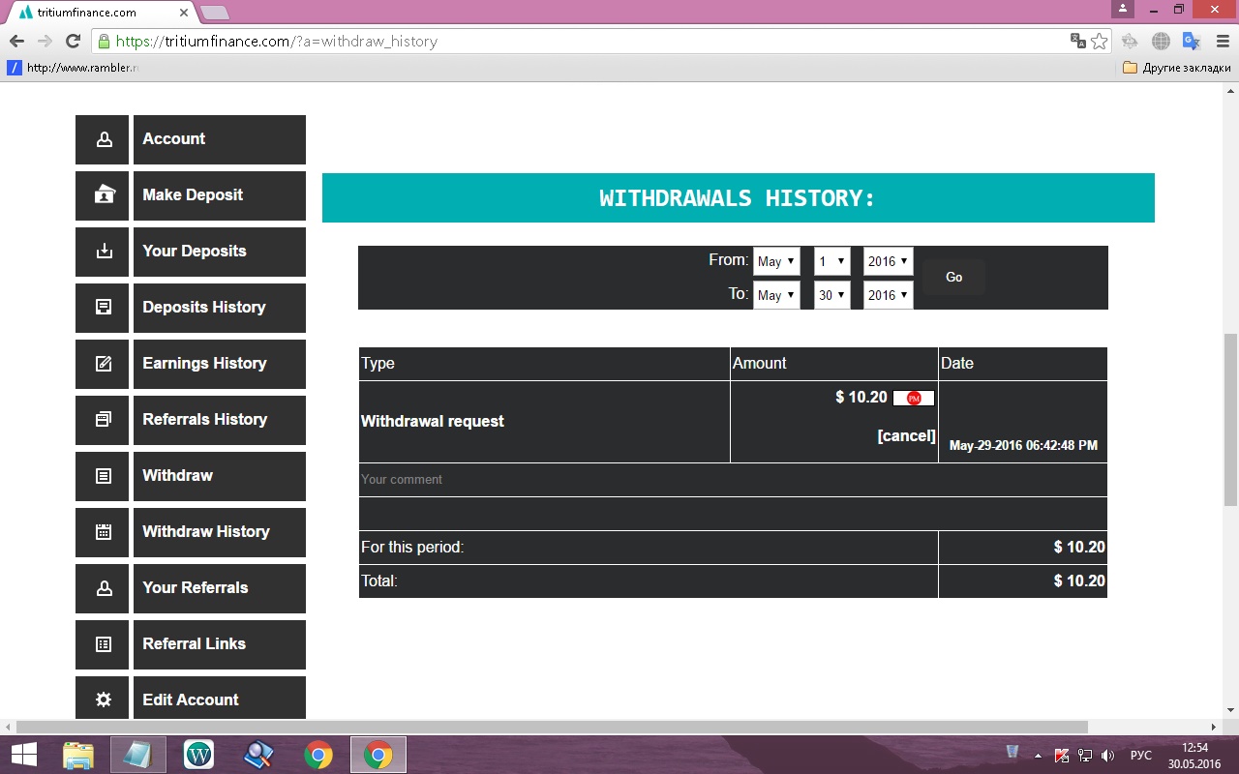Open Edit Account page
1239x774 pixels.
click(220, 698)
